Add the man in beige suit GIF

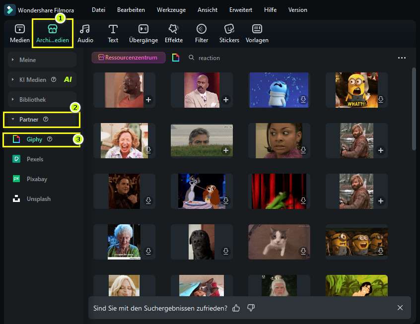[x=226, y=100]
